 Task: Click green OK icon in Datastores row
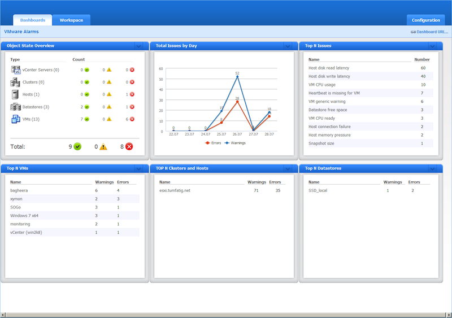click(x=87, y=107)
